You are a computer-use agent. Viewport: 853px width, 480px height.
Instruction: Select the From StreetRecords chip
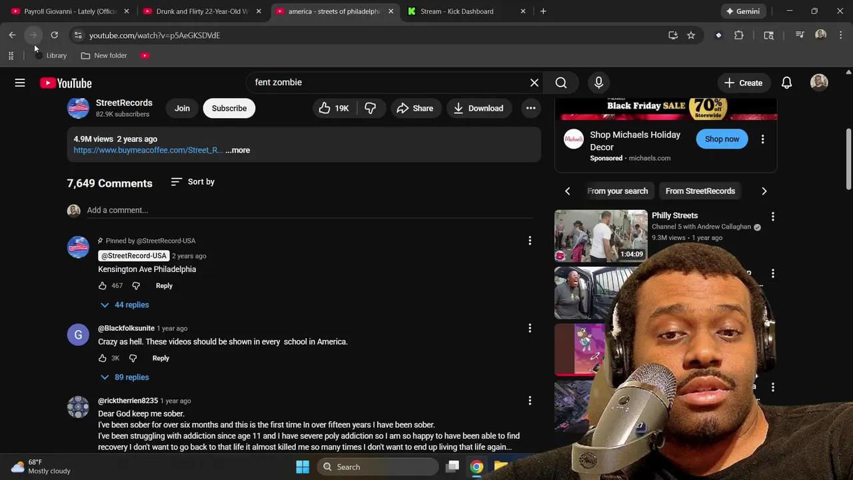point(700,191)
